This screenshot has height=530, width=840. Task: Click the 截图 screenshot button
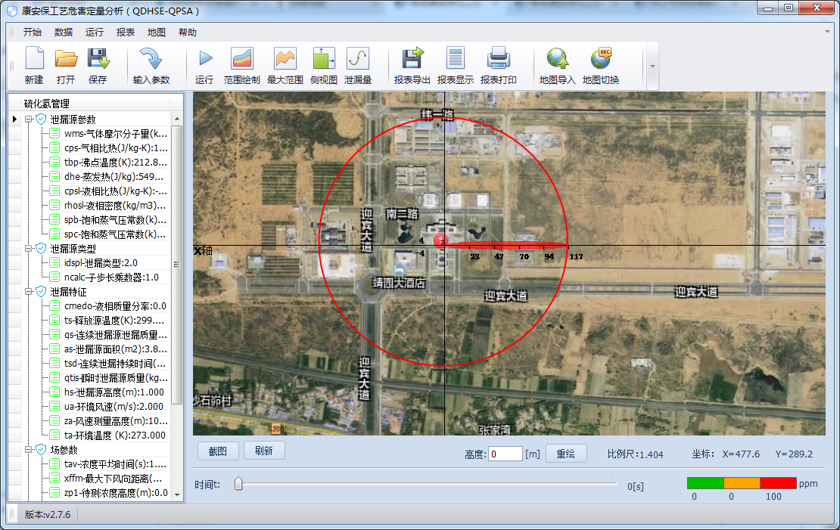coord(218,451)
